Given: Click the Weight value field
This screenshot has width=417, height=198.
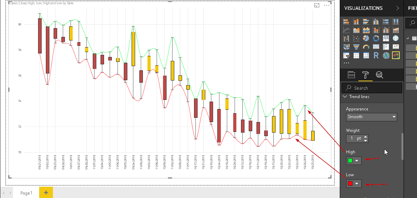Looking at the screenshot, I should pyautogui.click(x=355, y=138).
